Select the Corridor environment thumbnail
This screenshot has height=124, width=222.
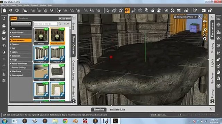[57, 90]
